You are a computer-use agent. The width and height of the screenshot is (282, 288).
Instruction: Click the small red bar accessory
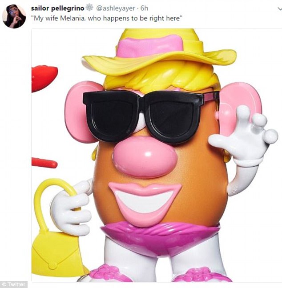coord(44,163)
